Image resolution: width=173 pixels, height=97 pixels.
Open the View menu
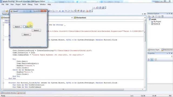click(12, 4)
